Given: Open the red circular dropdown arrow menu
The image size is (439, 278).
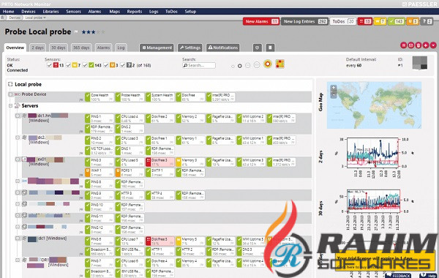Looking at the screenshot, I should [x=433, y=45].
